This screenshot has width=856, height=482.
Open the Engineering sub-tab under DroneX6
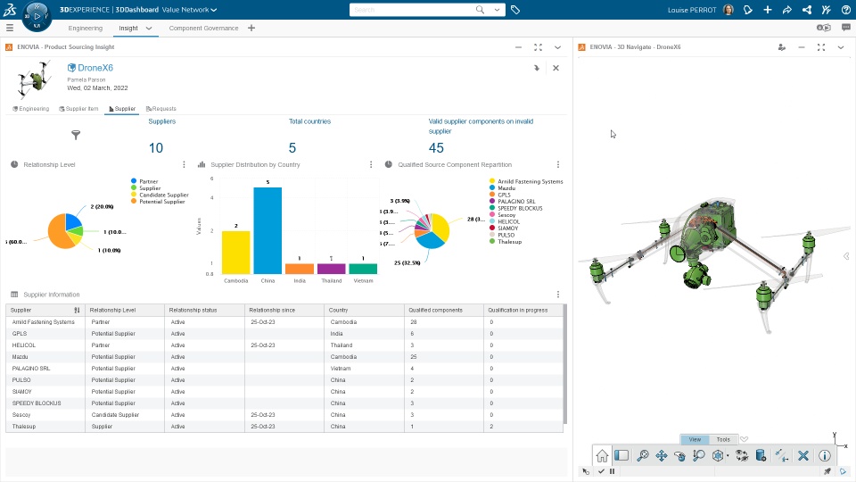click(31, 109)
